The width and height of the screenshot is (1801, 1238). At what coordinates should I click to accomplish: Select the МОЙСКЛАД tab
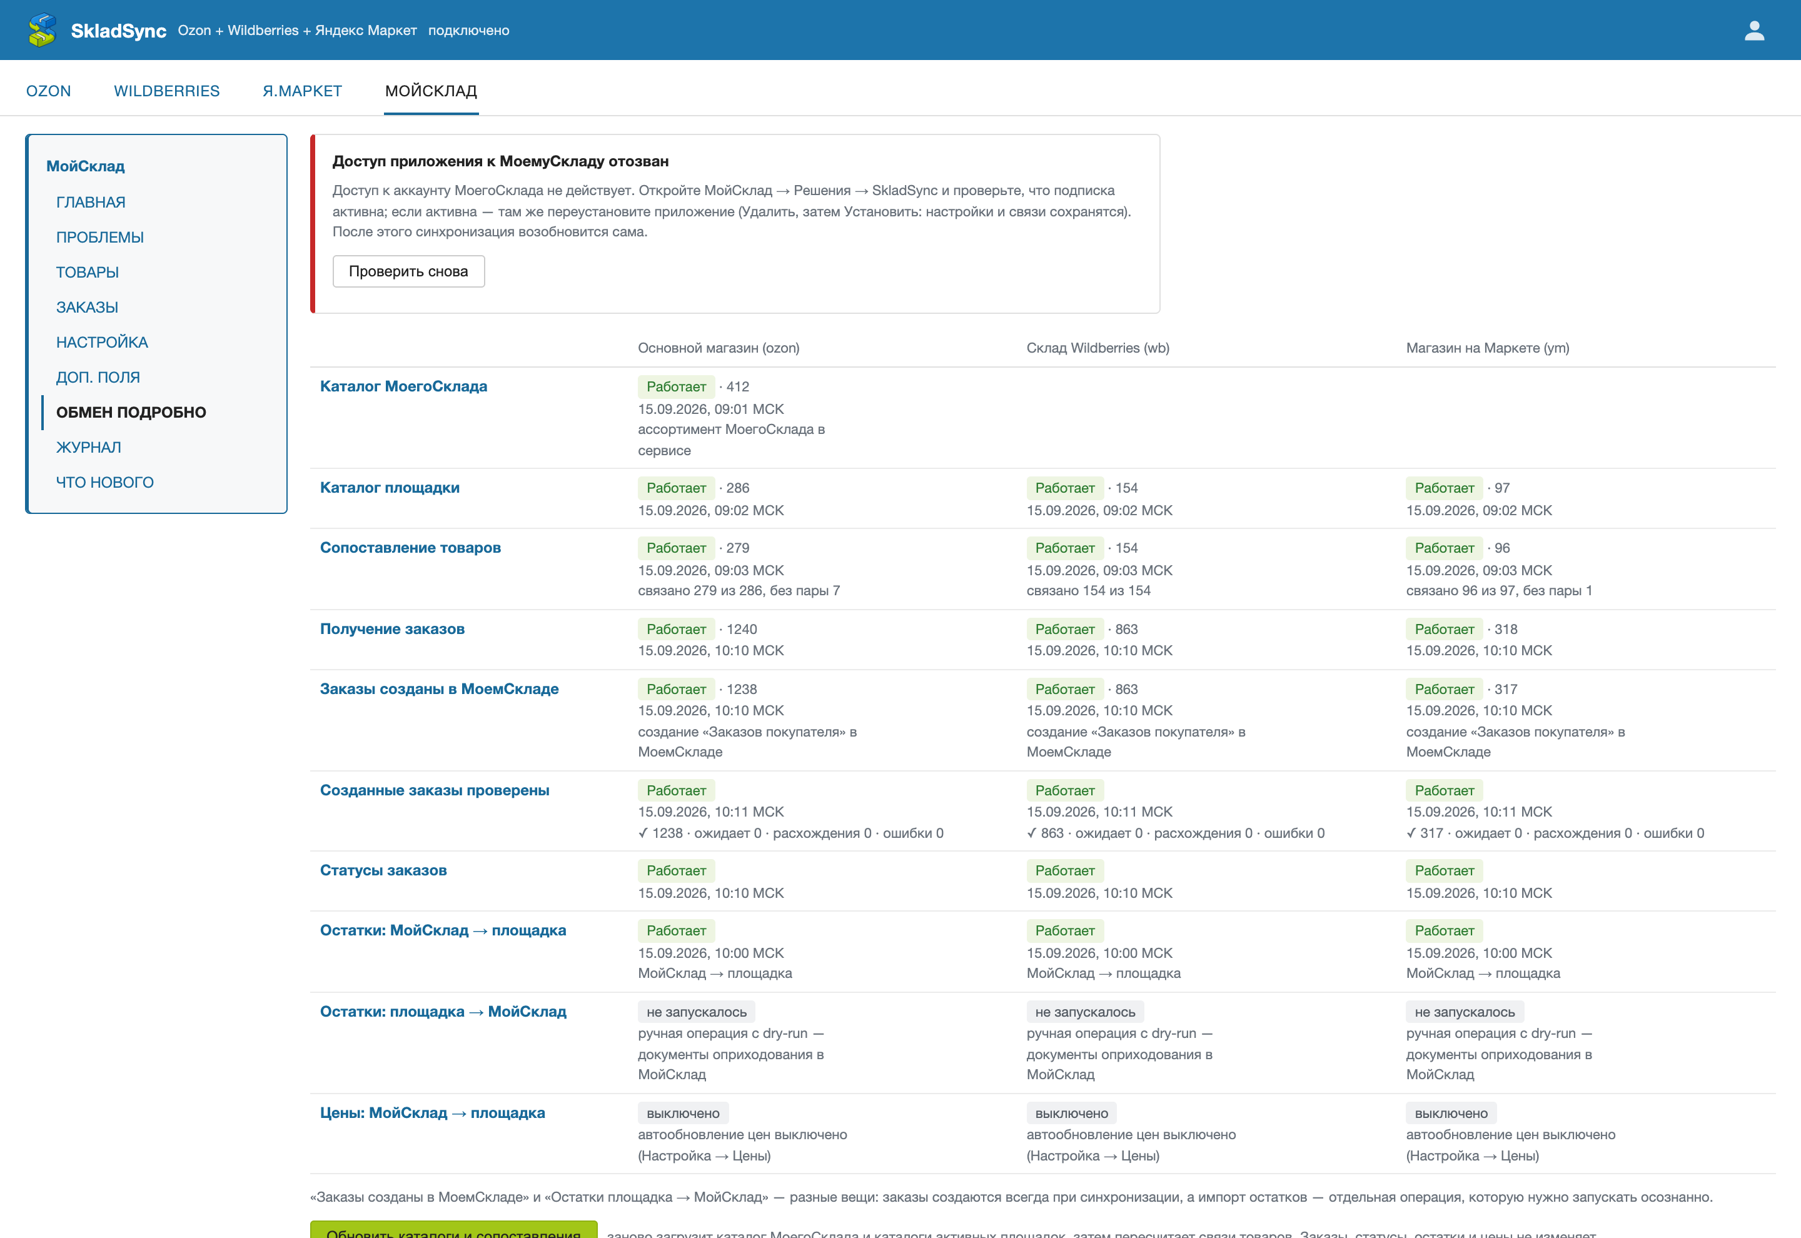click(431, 91)
